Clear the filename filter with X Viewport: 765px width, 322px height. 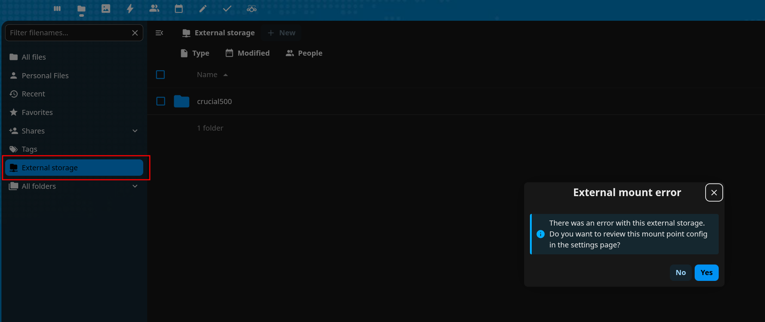[135, 33]
